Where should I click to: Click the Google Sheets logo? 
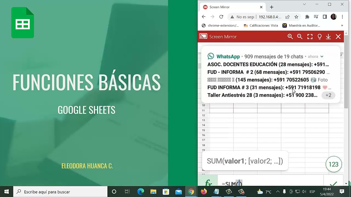coord(22,23)
